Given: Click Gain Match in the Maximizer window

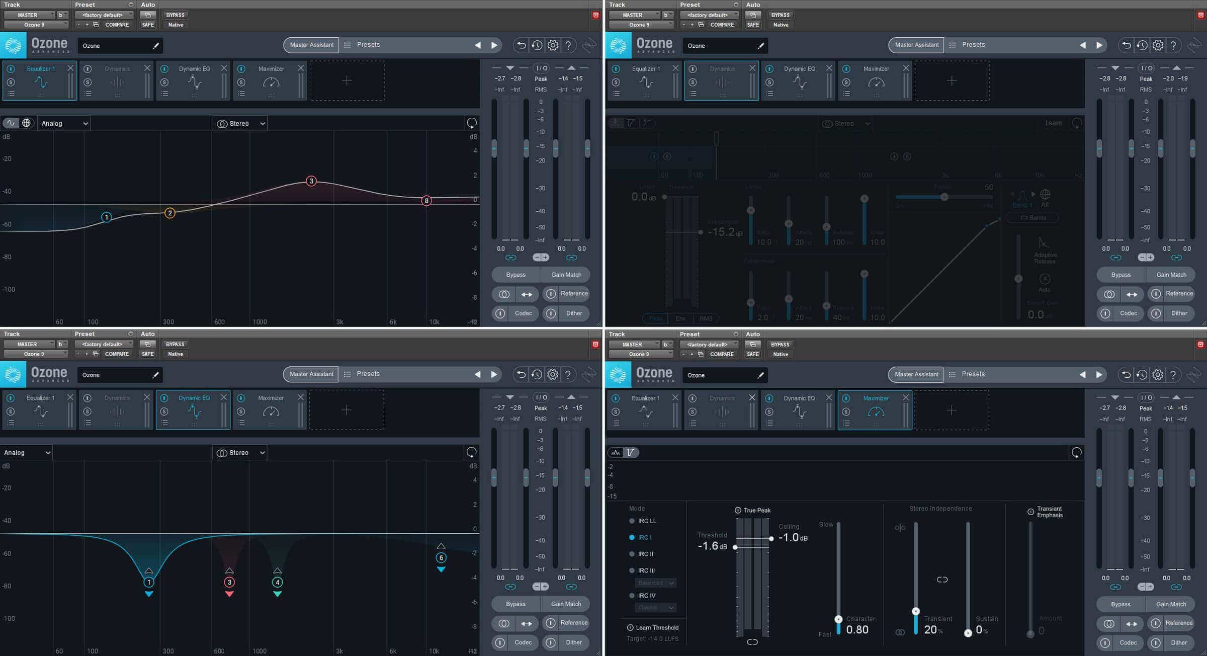Looking at the screenshot, I should 1171,604.
